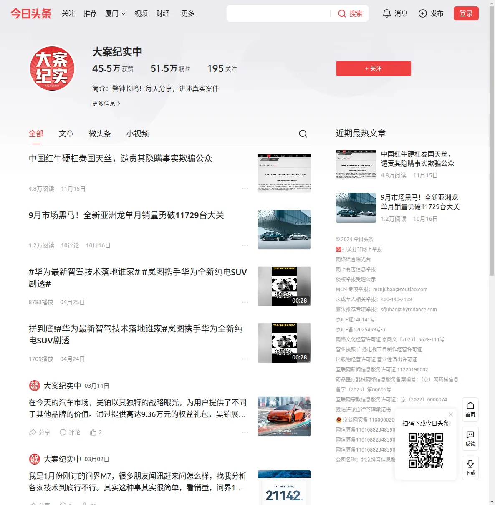Open 中国红牛 thumbnail in 近期最热文章
Image resolution: width=495 pixels, height=505 pixels.
(x=356, y=164)
